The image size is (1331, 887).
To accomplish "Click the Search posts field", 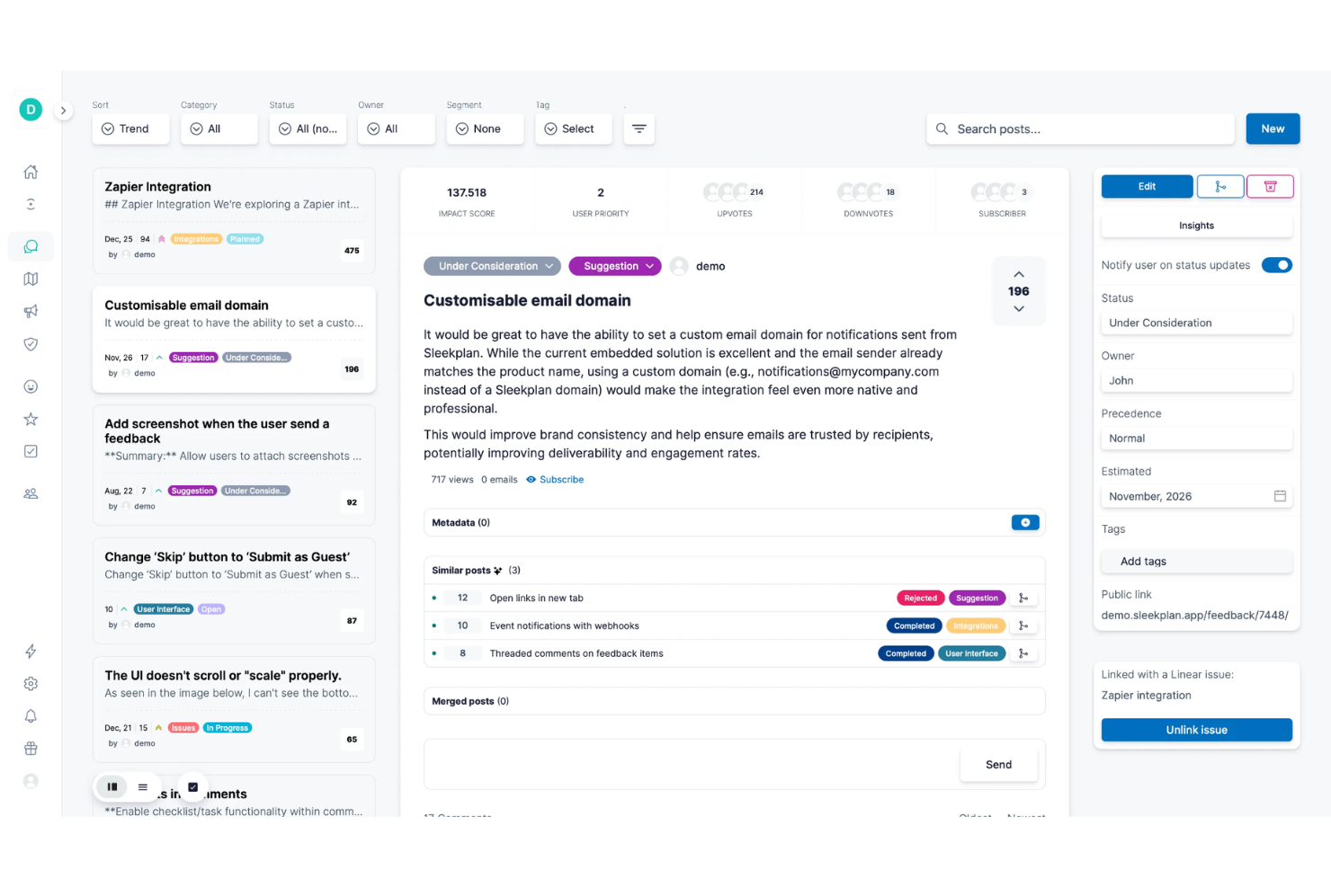I will click(x=1080, y=129).
